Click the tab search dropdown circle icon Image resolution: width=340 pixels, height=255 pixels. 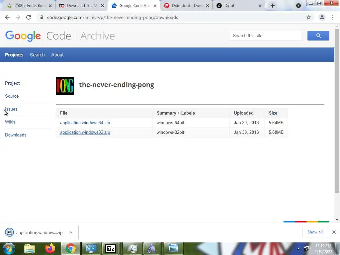pos(298,6)
